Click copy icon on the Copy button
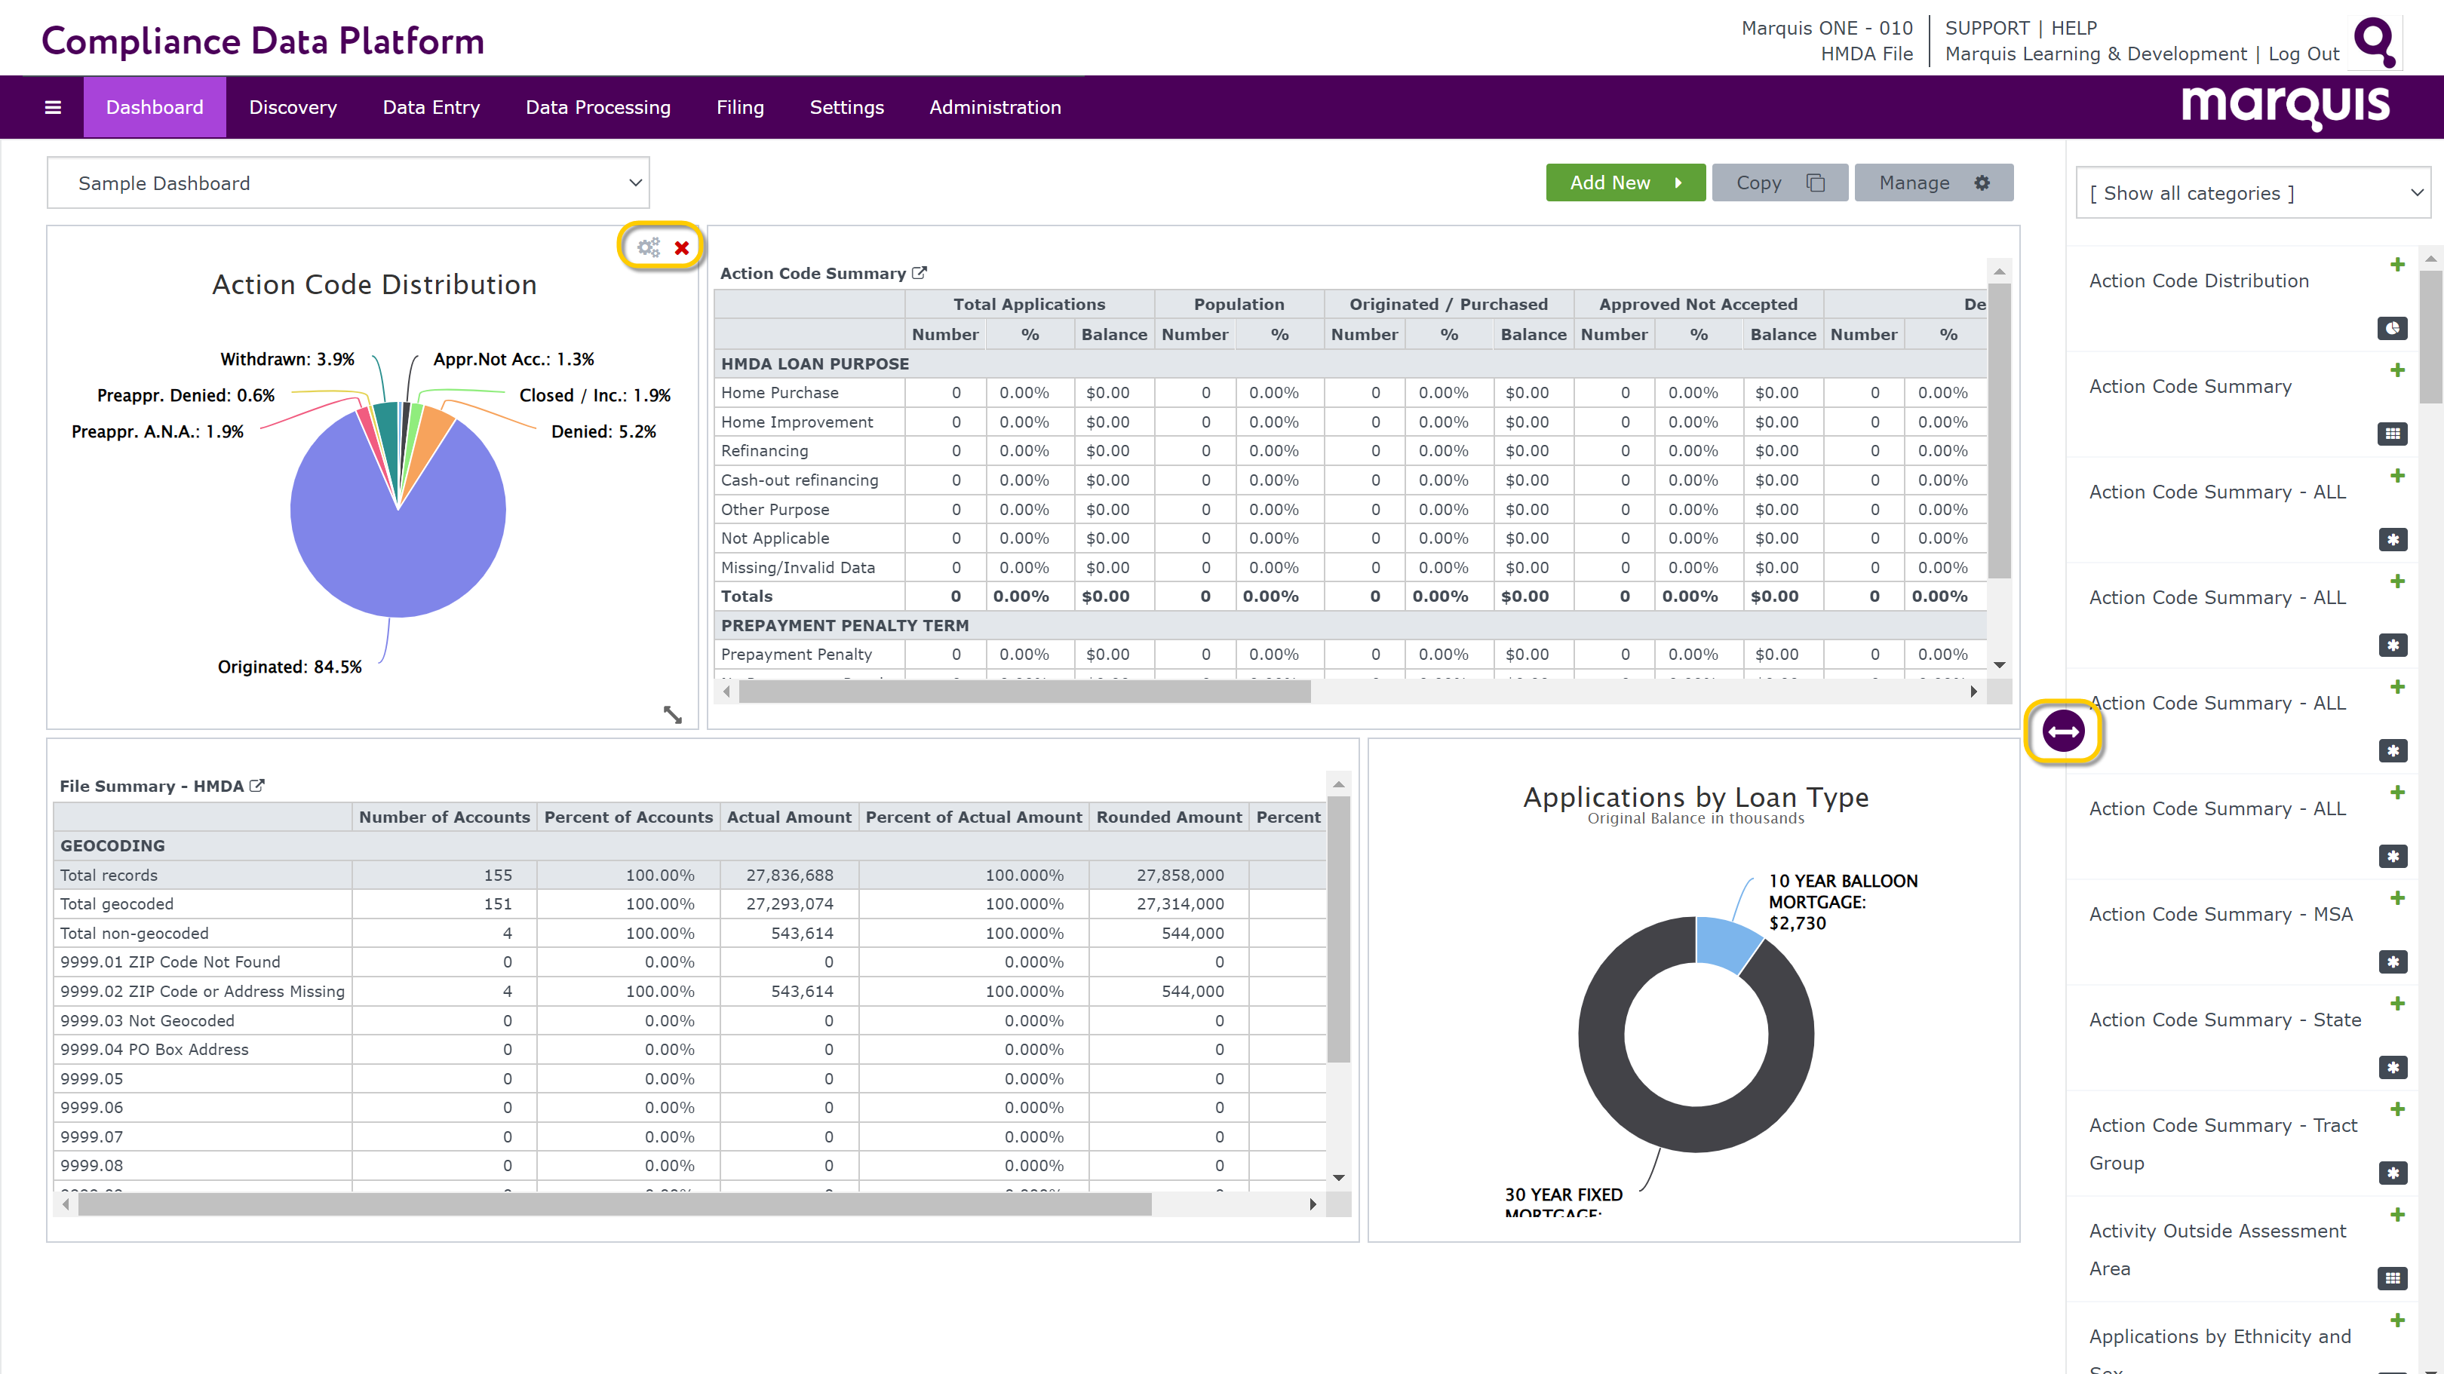2444x1374 pixels. click(1815, 183)
